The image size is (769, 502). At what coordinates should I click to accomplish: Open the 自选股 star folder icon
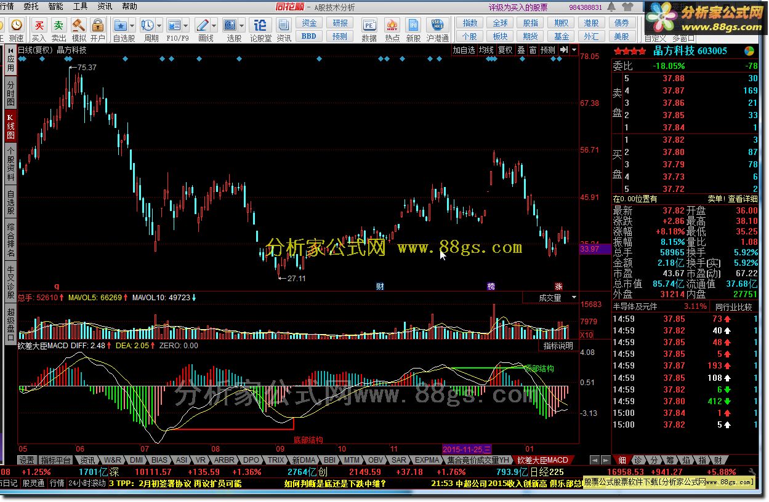(121, 25)
